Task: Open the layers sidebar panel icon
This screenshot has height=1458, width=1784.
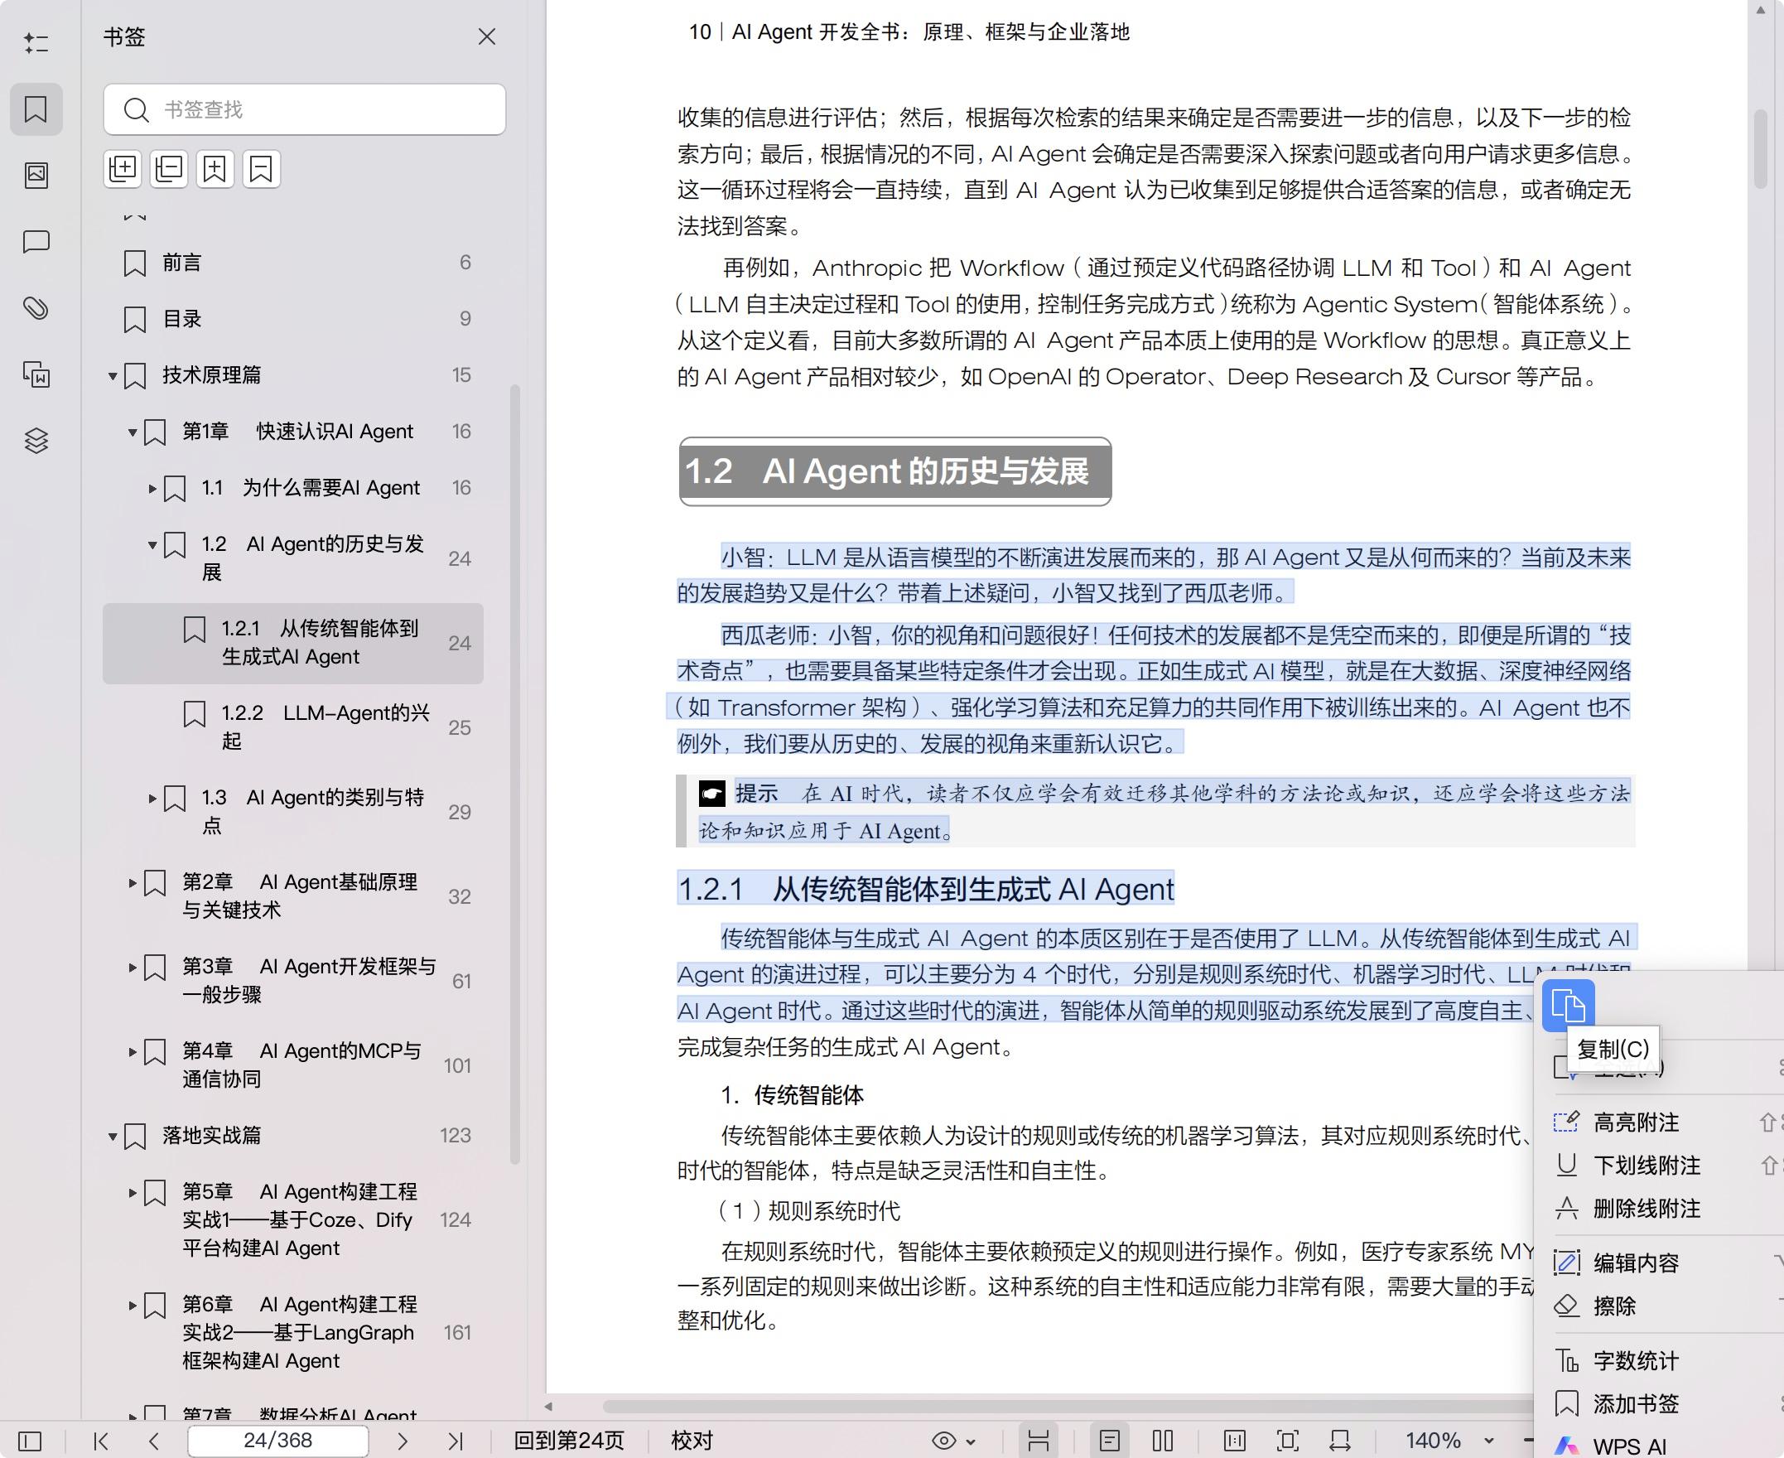Action: 36,441
